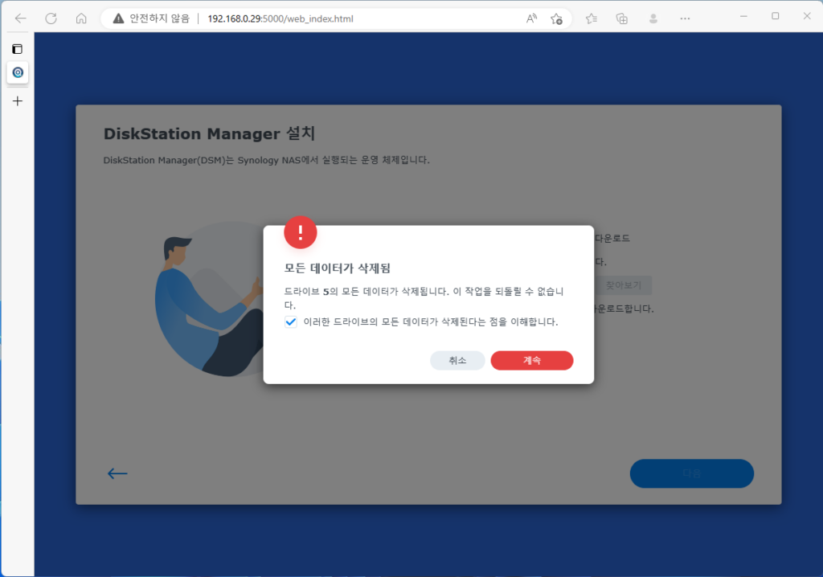This screenshot has width=823, height=577.
Task: Open a new tab with the plus icon
Action: coord(18,100)
